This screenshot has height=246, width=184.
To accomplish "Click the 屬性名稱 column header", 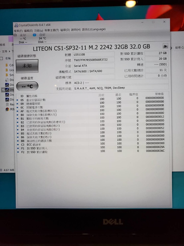I will [x=32, y=96].
